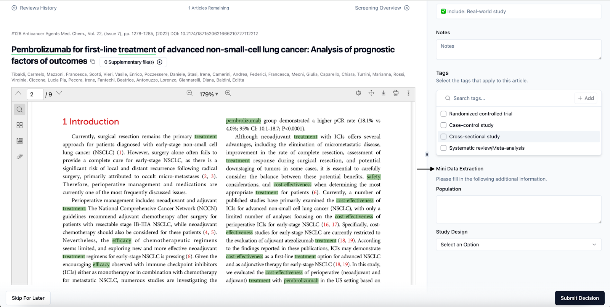
Task: Open the 179% zoom level dropdown
Action: click(x=209, y=94)
